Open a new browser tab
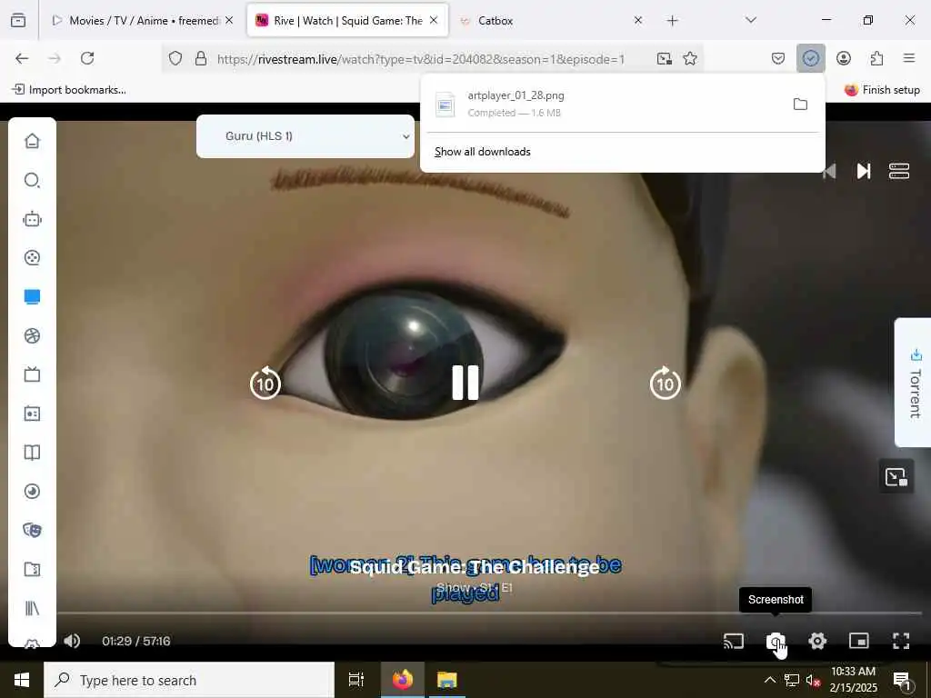This screenshot has height=698, width=931. coord(672,21)
